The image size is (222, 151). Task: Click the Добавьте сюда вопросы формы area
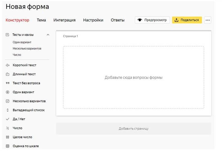(133, 77)
